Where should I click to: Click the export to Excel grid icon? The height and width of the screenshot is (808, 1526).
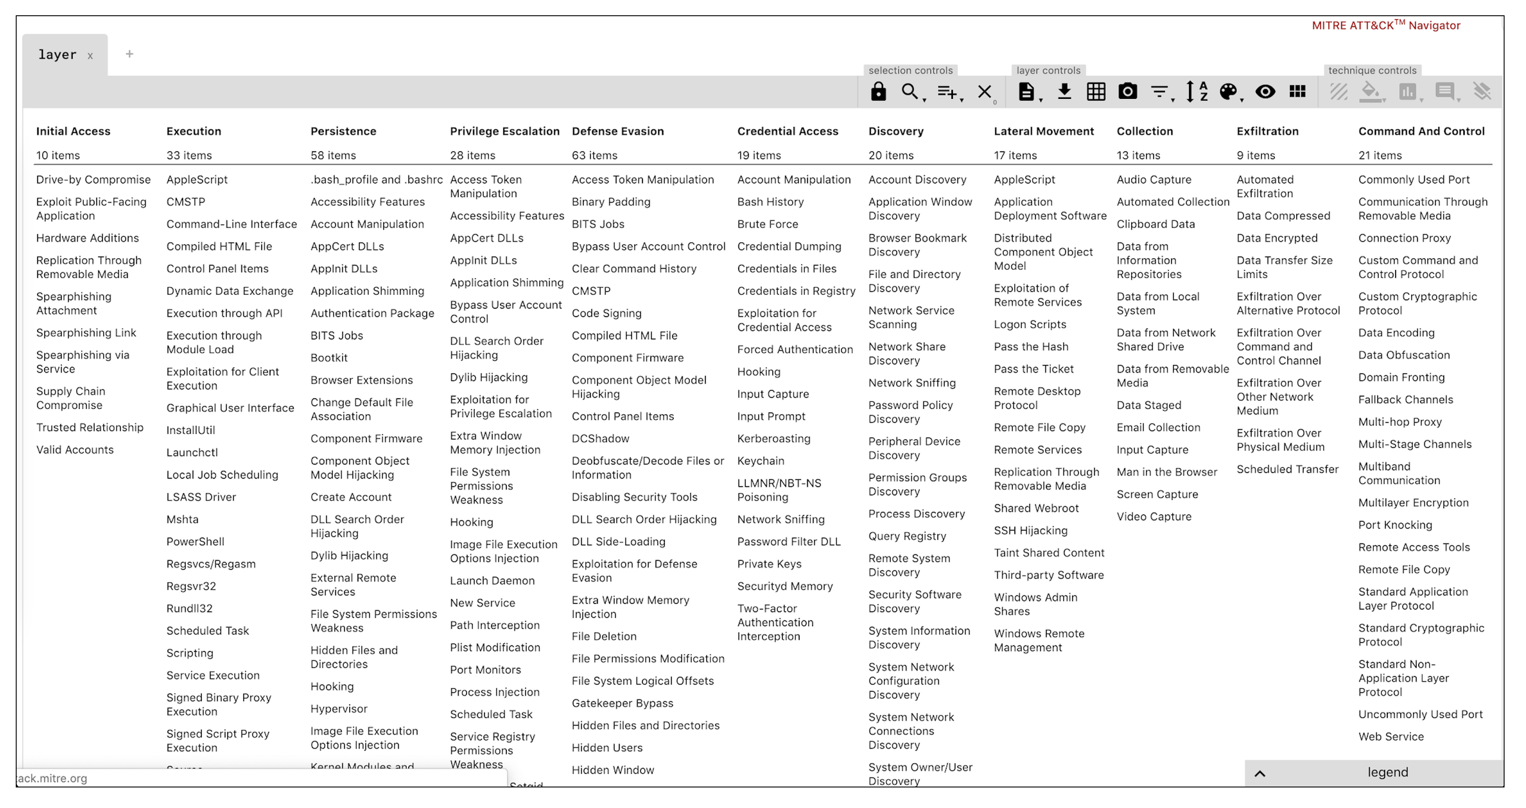(1096, 92)
